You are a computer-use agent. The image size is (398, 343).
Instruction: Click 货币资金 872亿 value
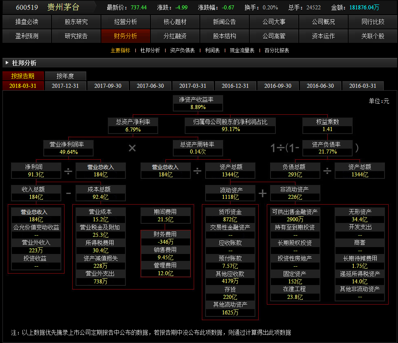(x=230, y=219)
